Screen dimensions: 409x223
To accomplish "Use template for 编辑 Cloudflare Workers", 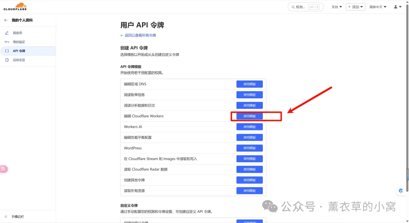I will pos(249,116).
